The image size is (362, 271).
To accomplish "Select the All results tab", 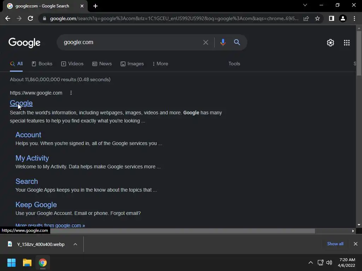I will click(x=16, y=64).
